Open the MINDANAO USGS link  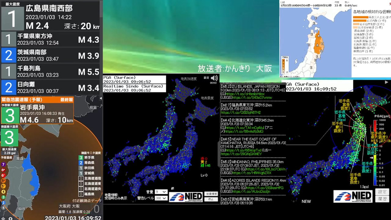pyautogui.click(x=251, y=173)
